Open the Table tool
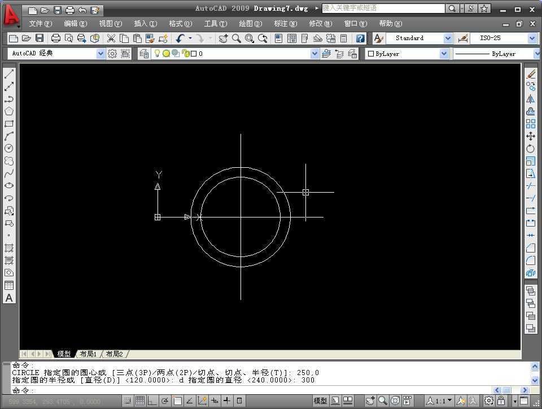 pyautogui.click(x=9, y=285)
